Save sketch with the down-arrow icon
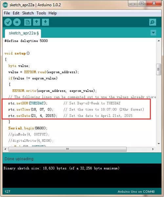Screen dimensions: 164x197 [45, 22]
